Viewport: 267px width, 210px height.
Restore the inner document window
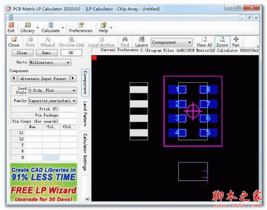250,18
